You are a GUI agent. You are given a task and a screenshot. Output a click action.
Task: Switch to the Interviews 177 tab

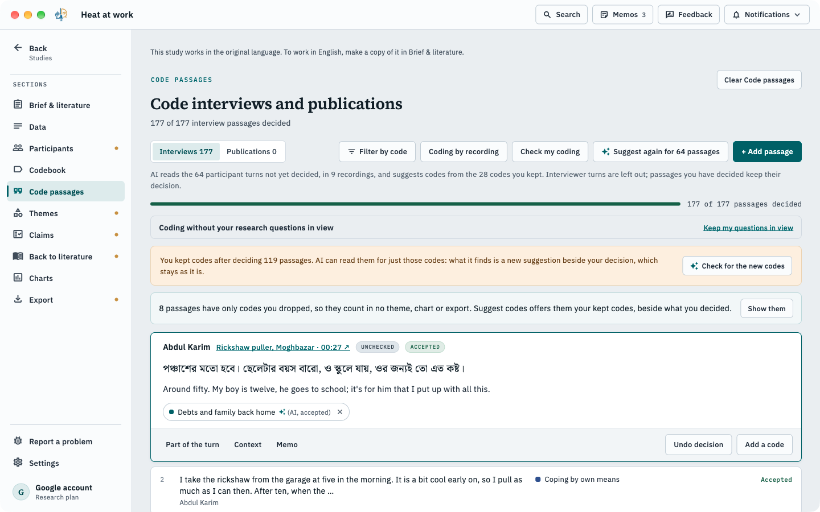tap(186, 151)
